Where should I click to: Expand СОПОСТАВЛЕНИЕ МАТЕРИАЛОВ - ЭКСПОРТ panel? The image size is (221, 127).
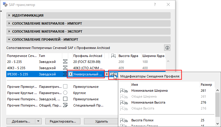point(88,31)
